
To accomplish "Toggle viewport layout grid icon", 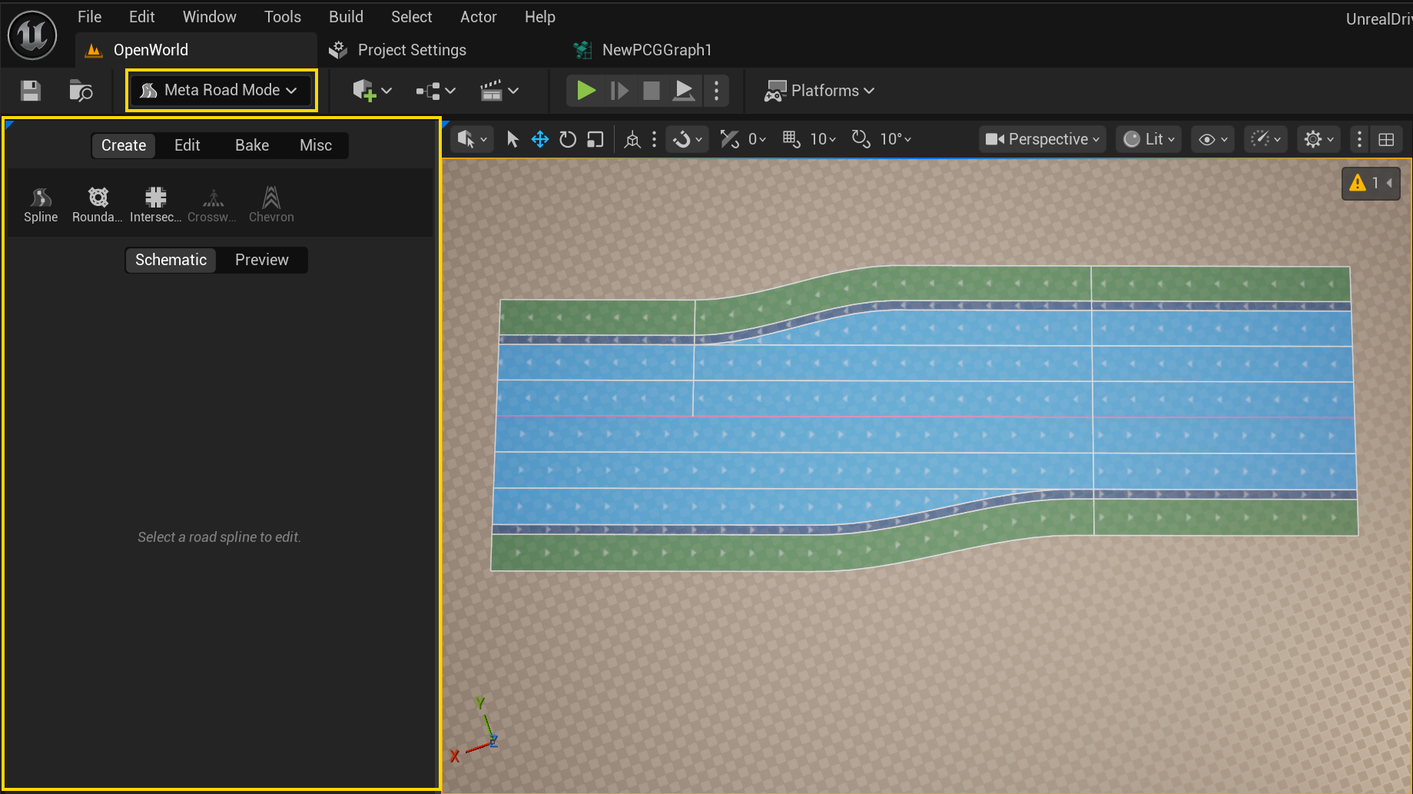I will (1386, 139).
